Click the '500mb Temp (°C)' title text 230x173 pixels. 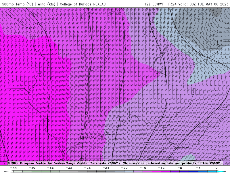click(x=18, y=4)
